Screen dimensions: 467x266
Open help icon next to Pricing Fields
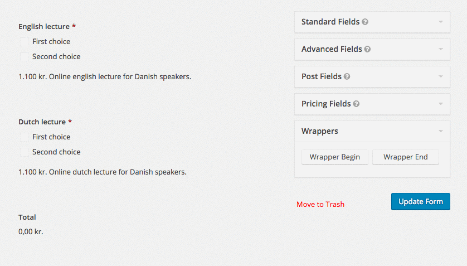pos(356,104)
